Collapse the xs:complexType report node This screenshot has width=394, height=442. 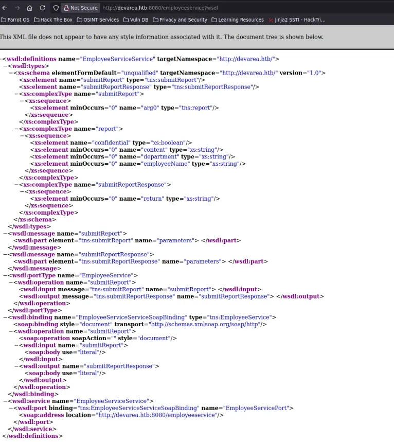click(x=16, y=129)
